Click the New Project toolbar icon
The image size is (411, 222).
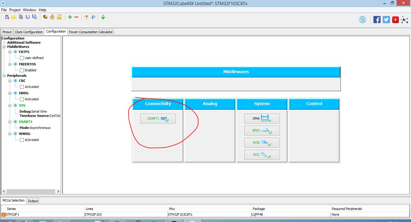(7, 17)
